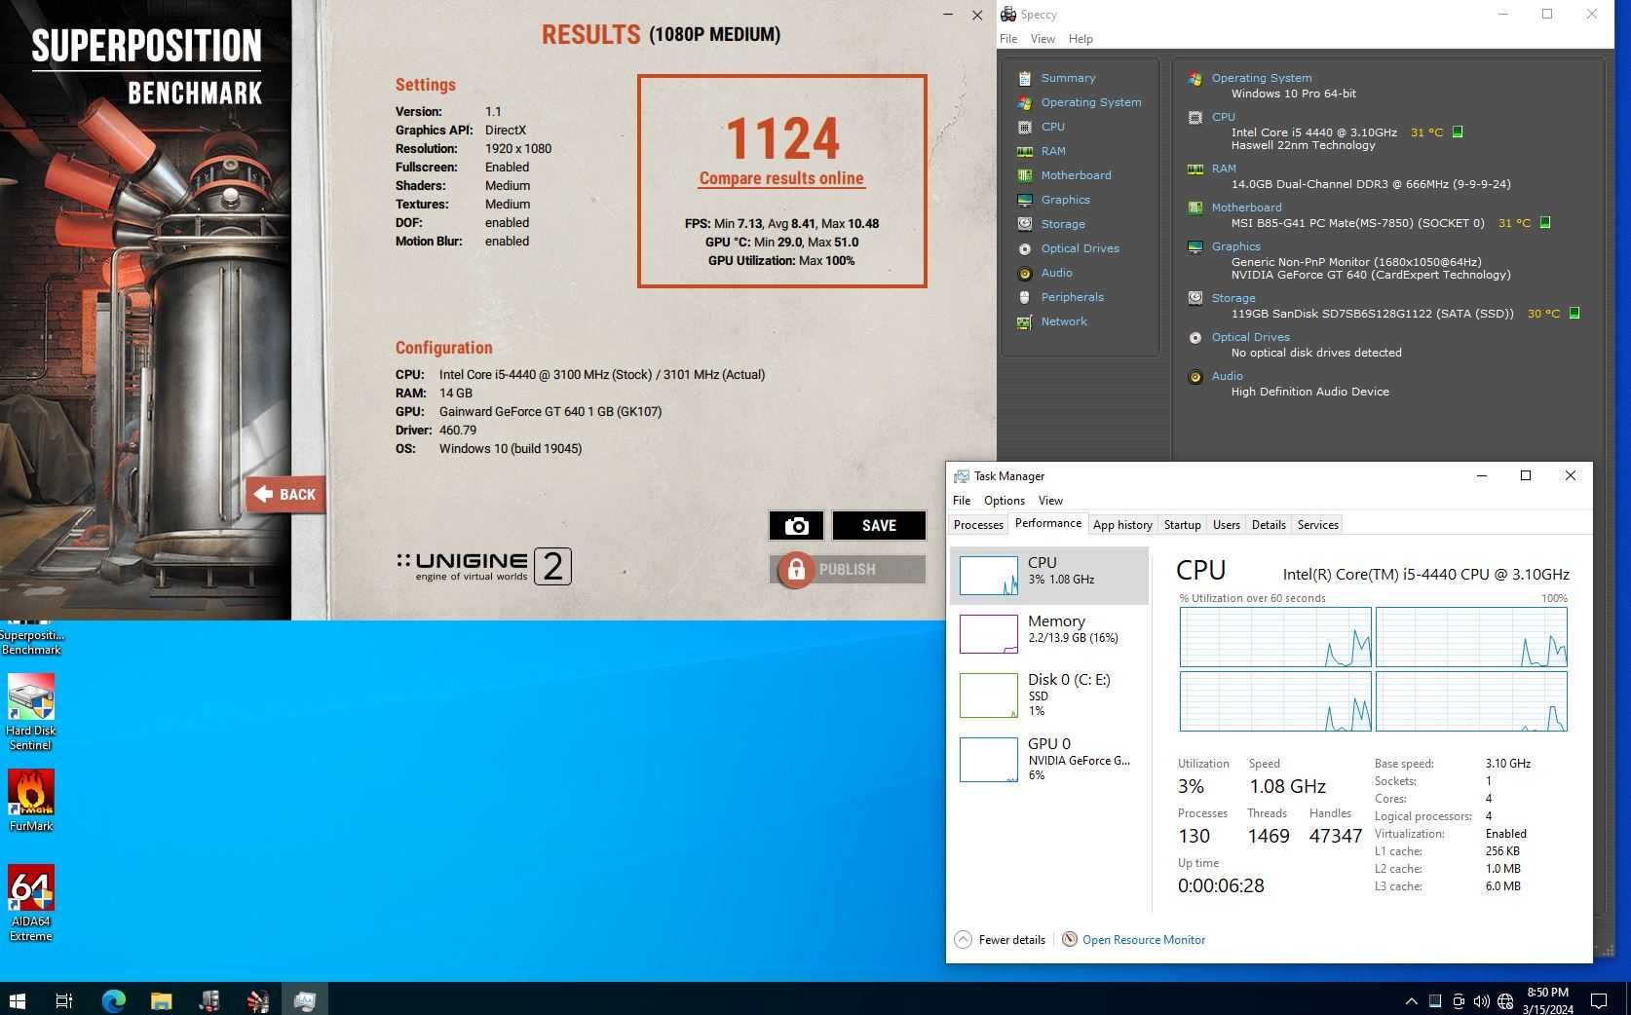Click UNIGINE 2 logo
The image size is (1631, 1015).
[483, 566]
